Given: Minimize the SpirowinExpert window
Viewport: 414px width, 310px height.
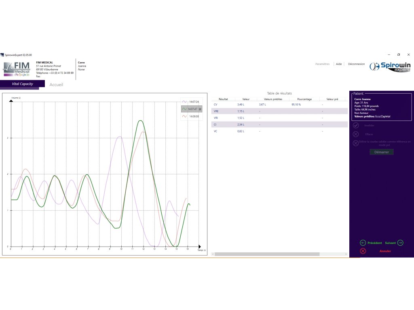Looking at the screenshot, I should (x=389, y=54).
